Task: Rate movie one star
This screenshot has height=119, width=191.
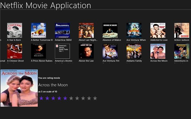Action: point(41,98)
